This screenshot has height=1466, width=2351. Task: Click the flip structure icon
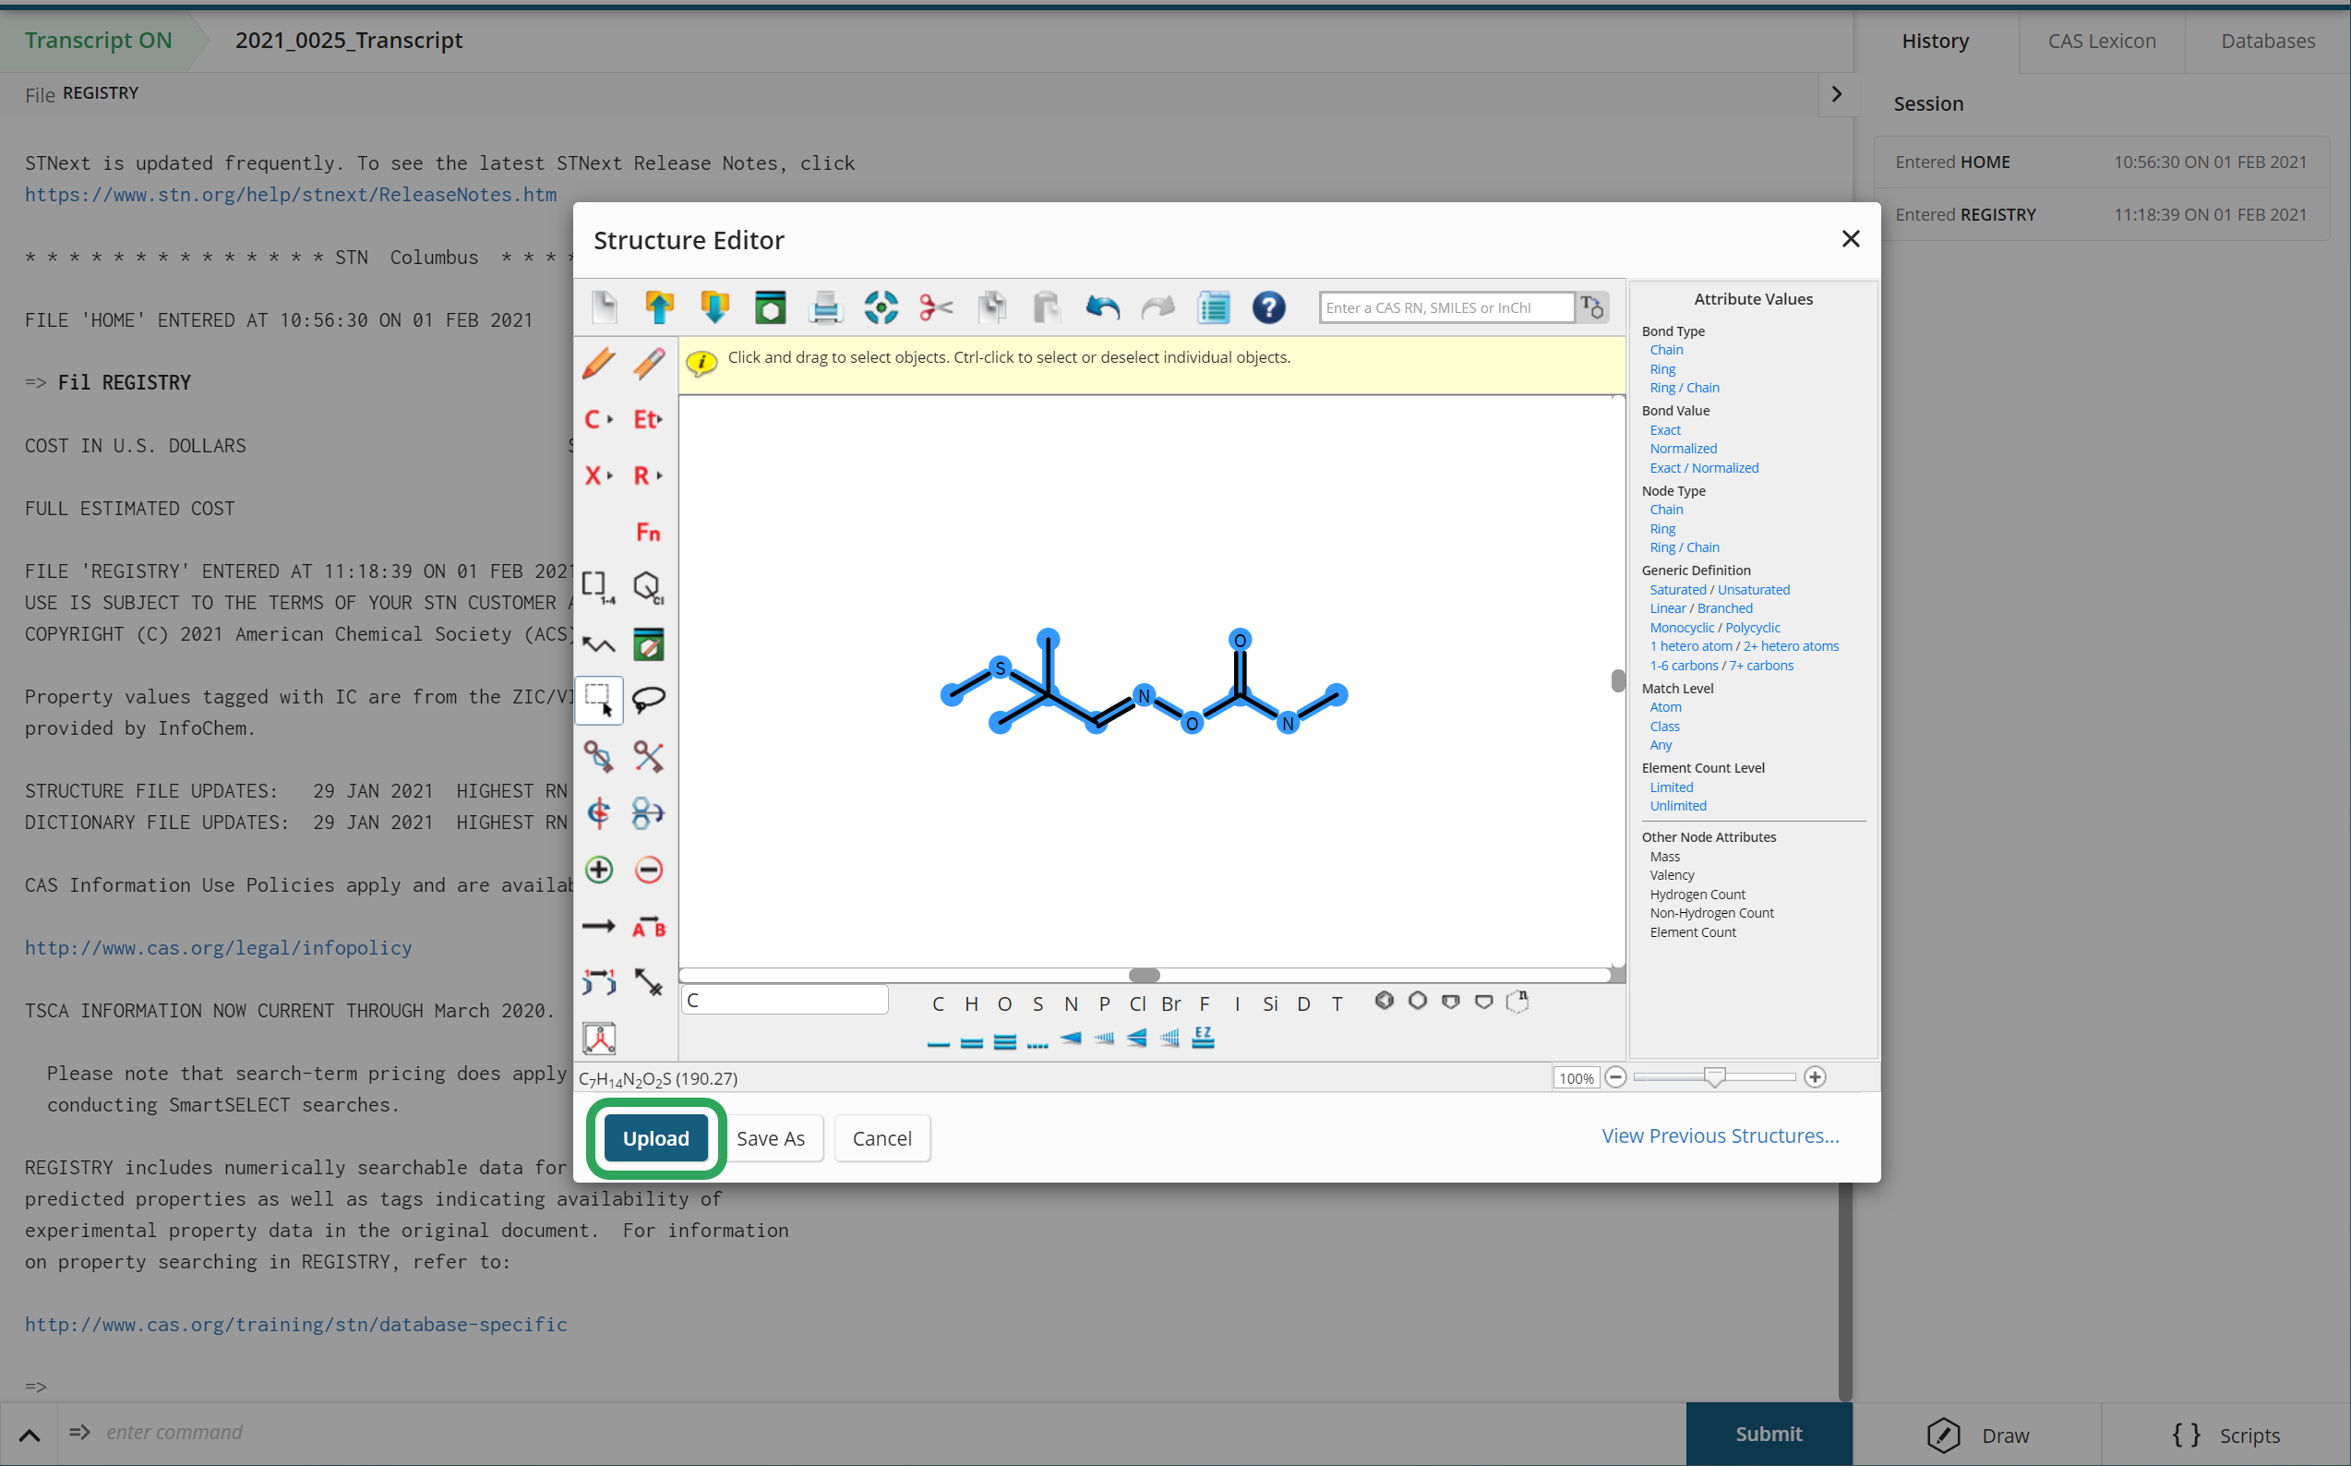click(x=649, y=812)
